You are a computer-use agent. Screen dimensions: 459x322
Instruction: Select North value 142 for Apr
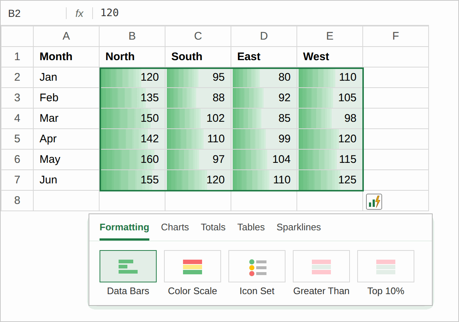[x=132, y=139]
